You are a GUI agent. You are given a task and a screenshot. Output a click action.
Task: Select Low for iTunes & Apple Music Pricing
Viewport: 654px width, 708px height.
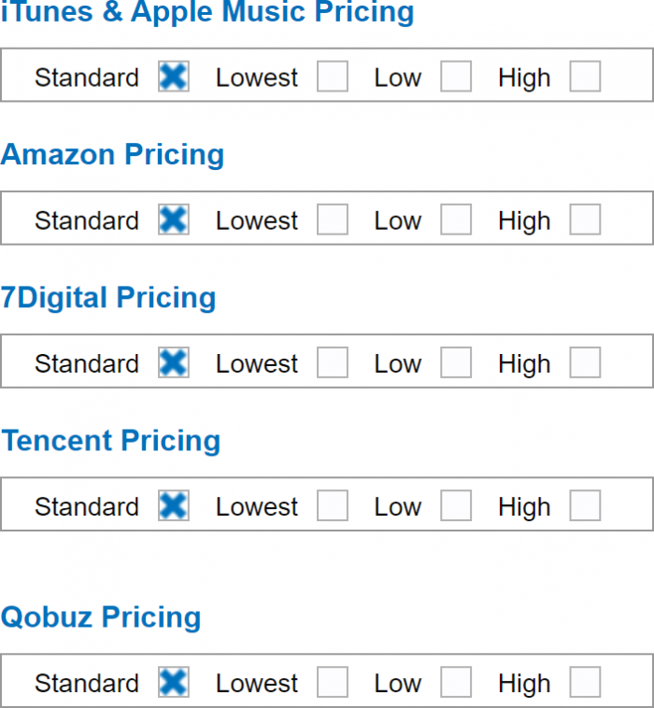456,77
